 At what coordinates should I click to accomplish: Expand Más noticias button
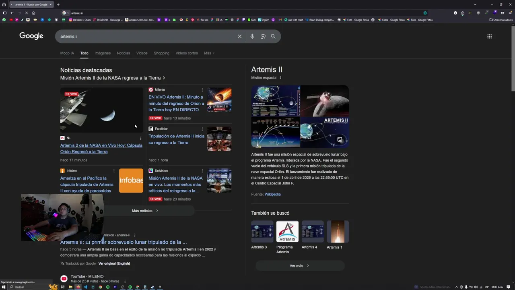(x=145, y=211)
